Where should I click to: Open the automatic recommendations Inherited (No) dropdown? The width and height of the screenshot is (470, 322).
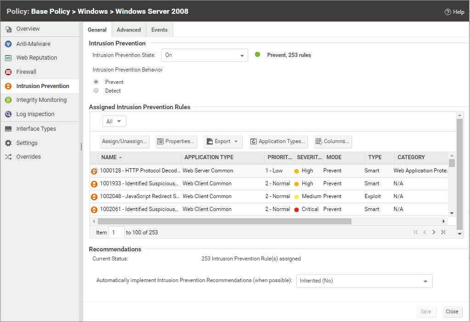[x=364, y=281]
